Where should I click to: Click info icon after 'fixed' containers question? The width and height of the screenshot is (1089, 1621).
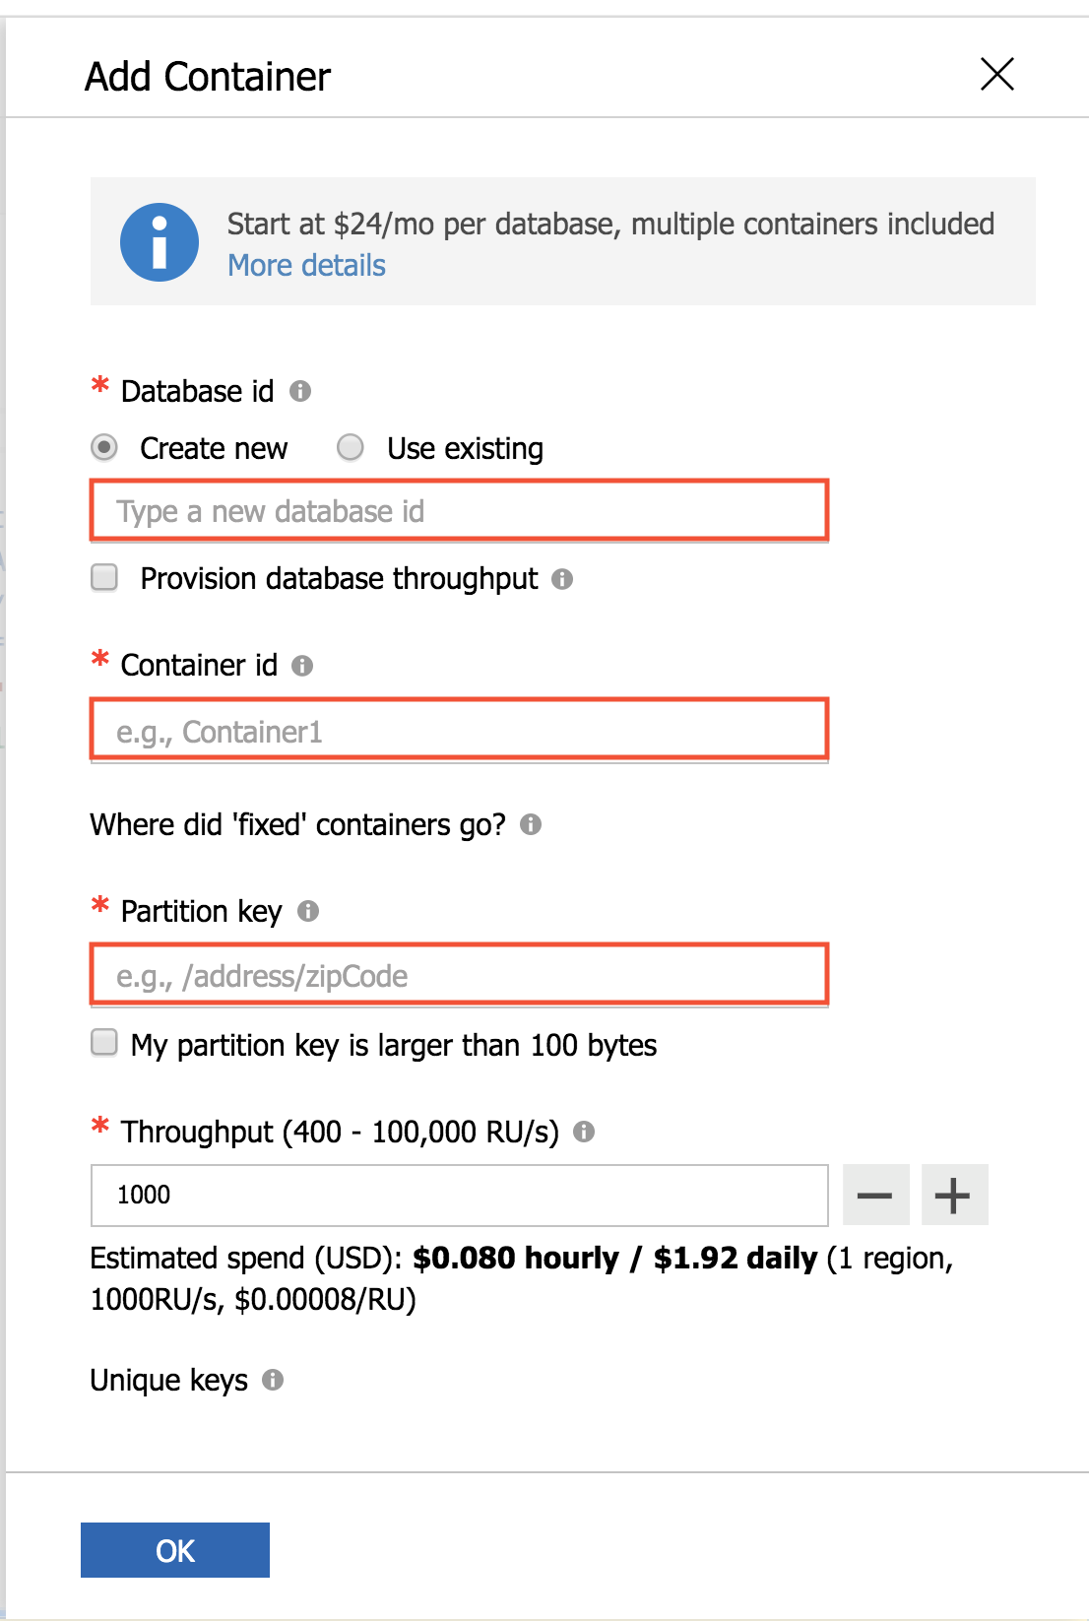[x=531, y=824]
